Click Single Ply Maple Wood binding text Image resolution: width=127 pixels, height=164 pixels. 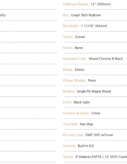[x=94, y=91]
